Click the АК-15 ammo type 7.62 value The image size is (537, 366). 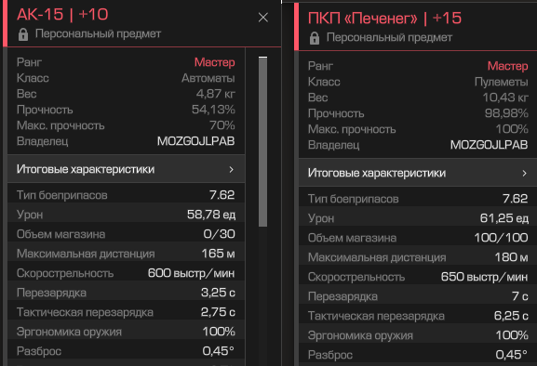coord(222,195)
